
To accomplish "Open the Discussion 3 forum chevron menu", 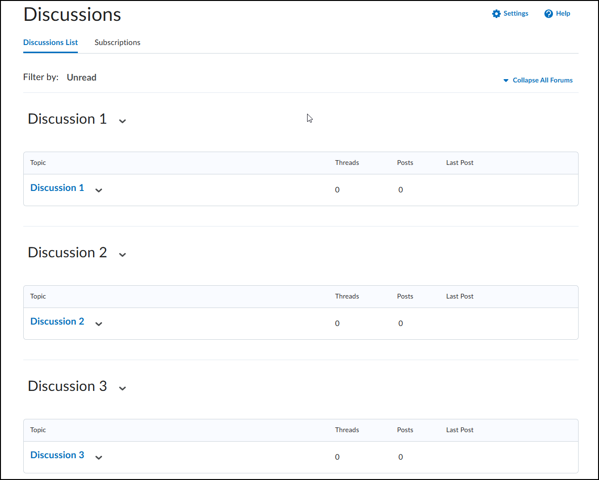I will (122, 388).
